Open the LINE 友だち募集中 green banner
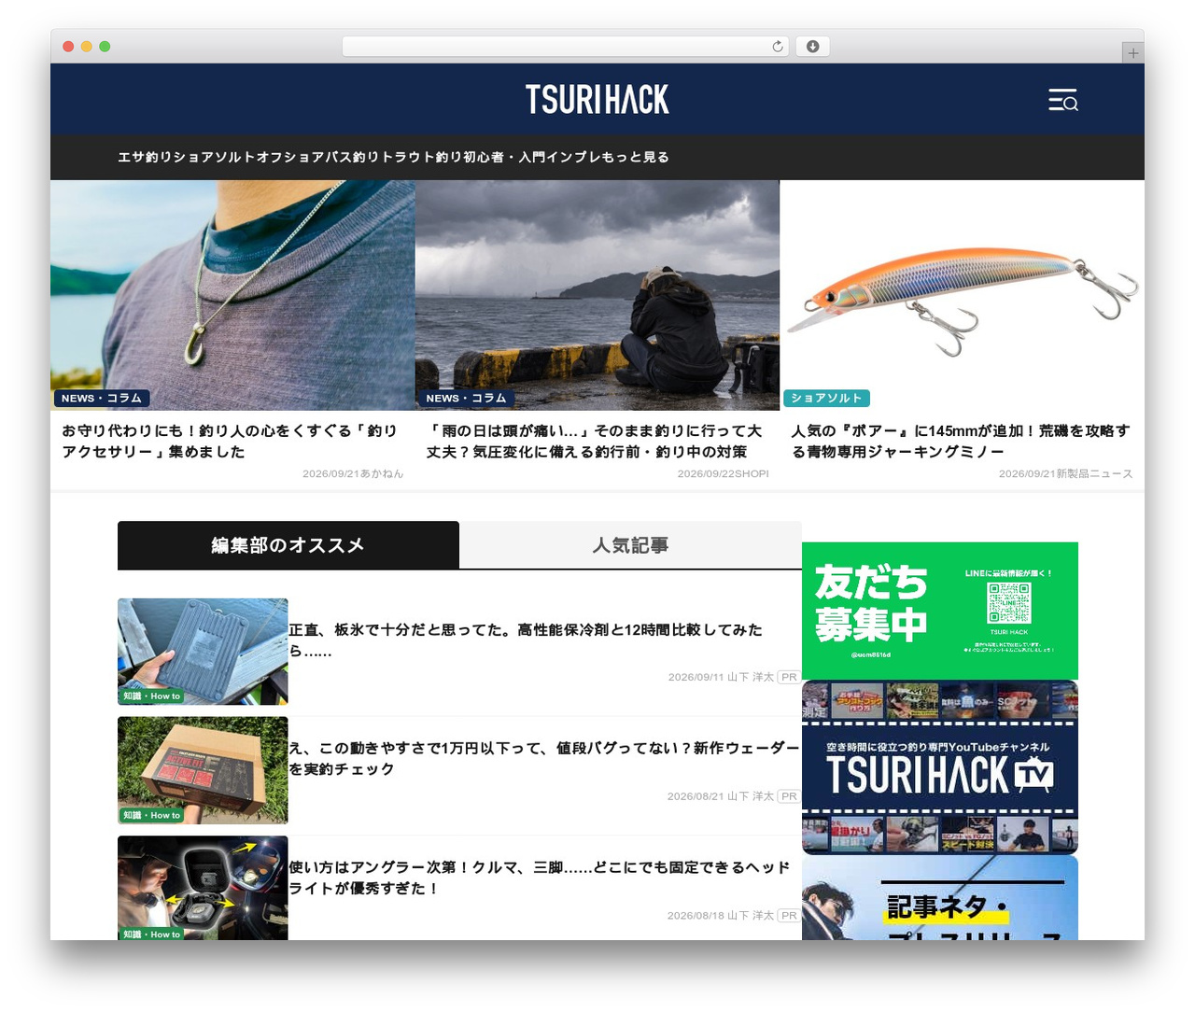Image resolution: width=1195 pixels, height=1012 pixels. (940, 611)
